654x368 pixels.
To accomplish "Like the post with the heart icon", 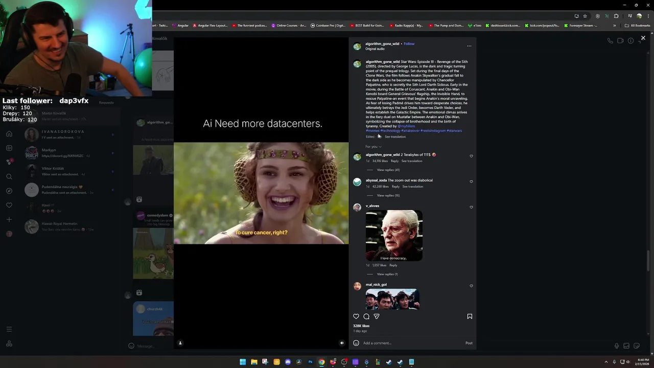I will point(356,316).
